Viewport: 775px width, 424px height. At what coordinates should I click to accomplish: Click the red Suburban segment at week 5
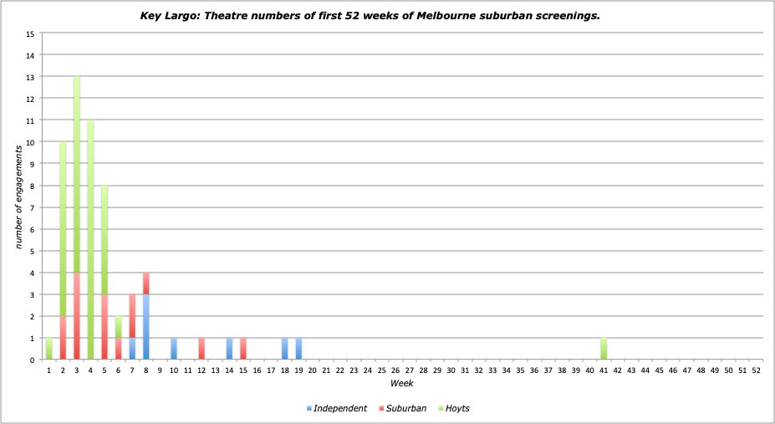(105, 326)
